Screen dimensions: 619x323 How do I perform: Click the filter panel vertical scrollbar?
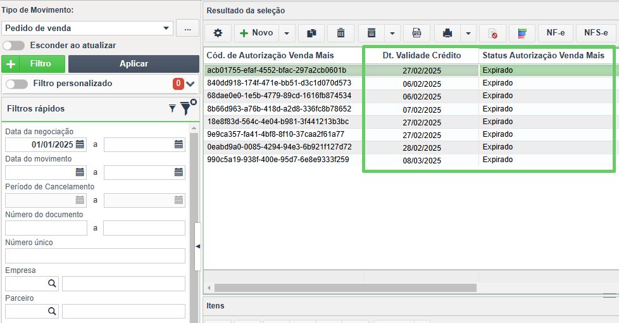coord(194,227)
